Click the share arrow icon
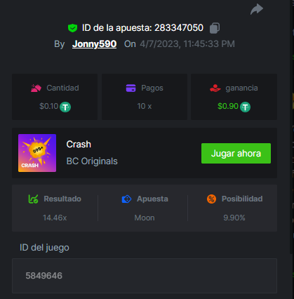The image size is (294, 299). pos(257,9)
